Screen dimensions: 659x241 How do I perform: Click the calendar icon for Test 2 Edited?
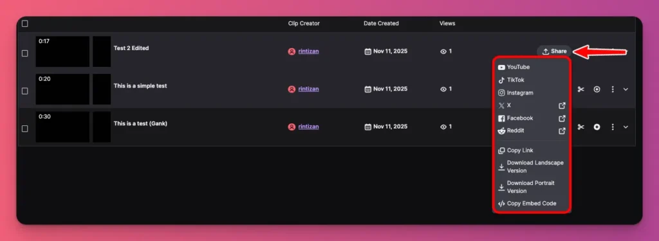(367, 51)
